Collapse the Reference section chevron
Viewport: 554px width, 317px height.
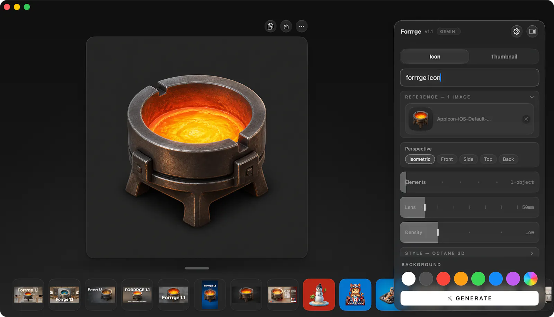pos(532,97)
